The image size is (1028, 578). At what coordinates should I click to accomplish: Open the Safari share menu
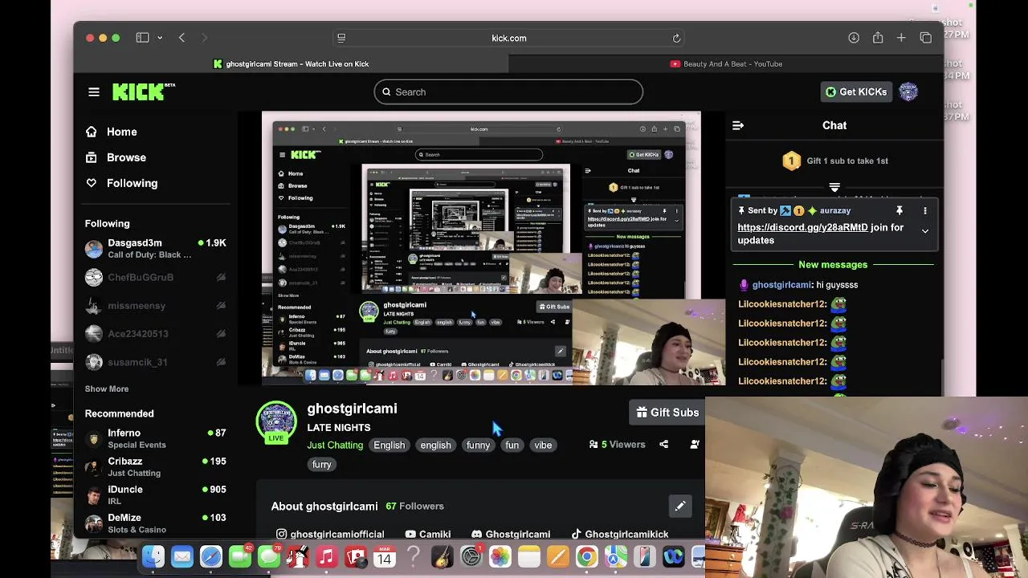[878, 38]
